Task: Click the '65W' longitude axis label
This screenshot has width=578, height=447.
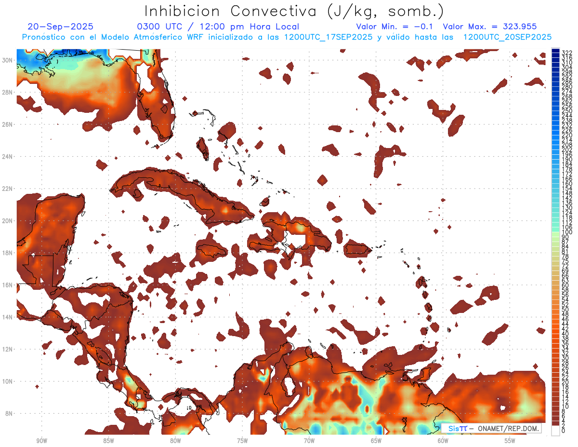Action: 376,441
